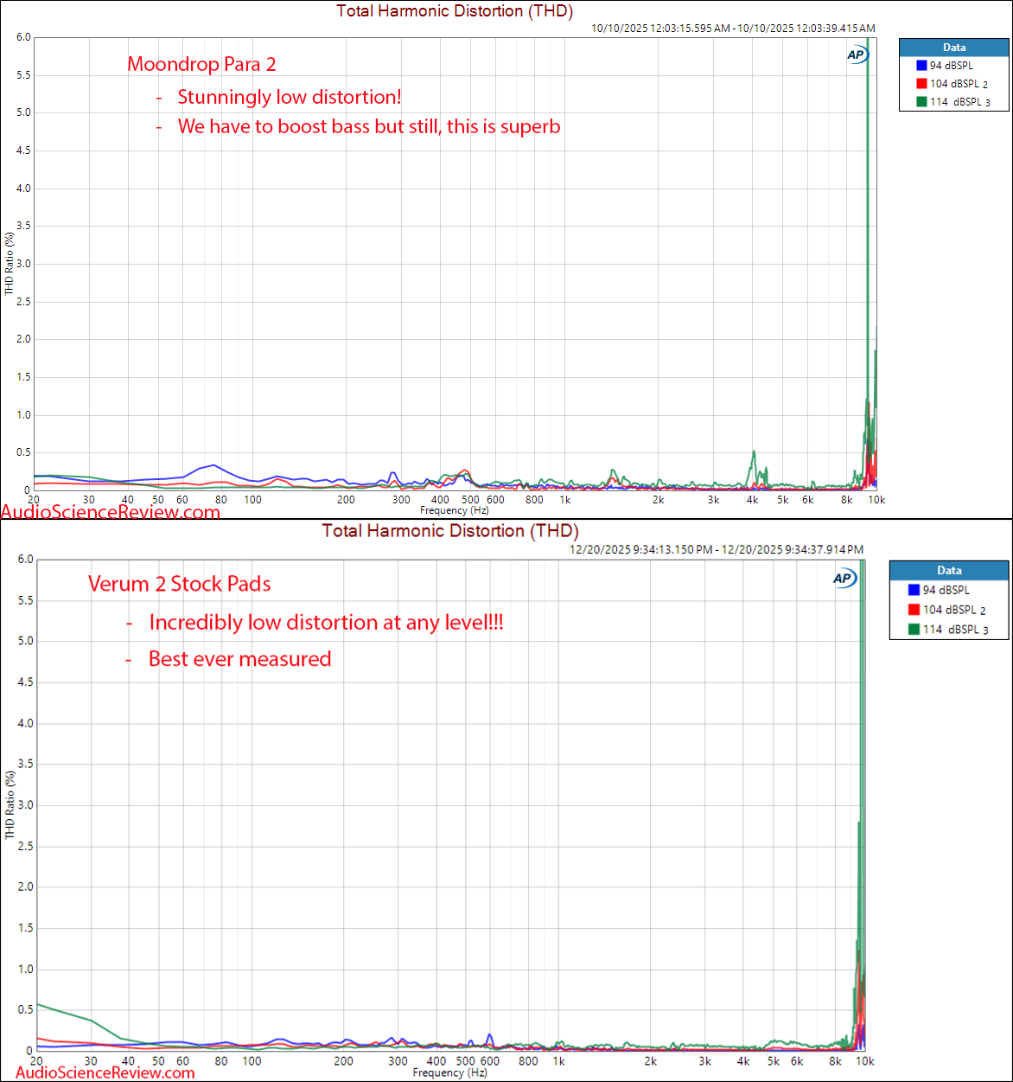Image resolution: width=1013 pixels, height=1082 pixels.
Task: Select '94 dBSPL' label in bottom legend
Action: tap(946, 590)
